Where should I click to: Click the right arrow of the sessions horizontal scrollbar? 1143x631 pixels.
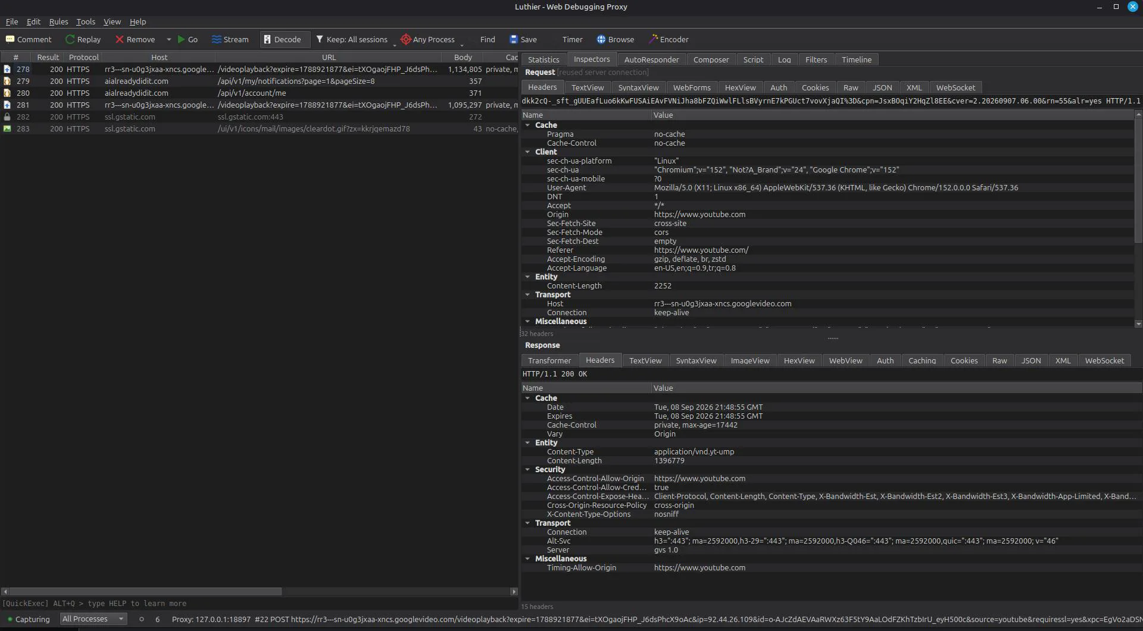click(514, 591)
